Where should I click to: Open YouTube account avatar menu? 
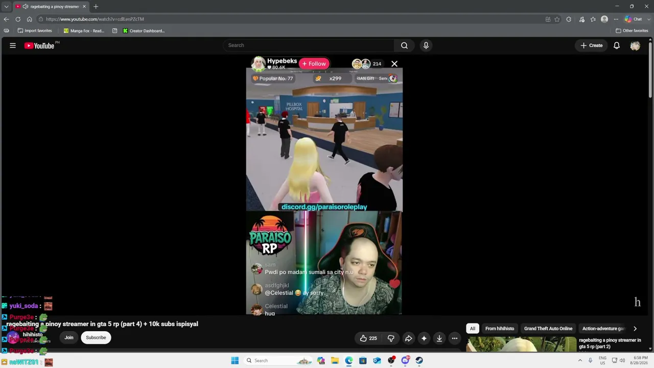[635, 45]
